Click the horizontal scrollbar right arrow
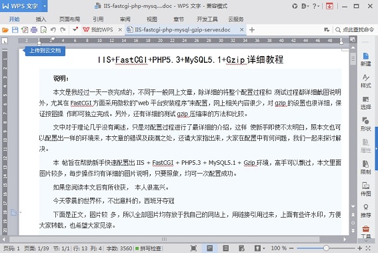This screenshot has width=378, height=253. [x=345, y=240]
